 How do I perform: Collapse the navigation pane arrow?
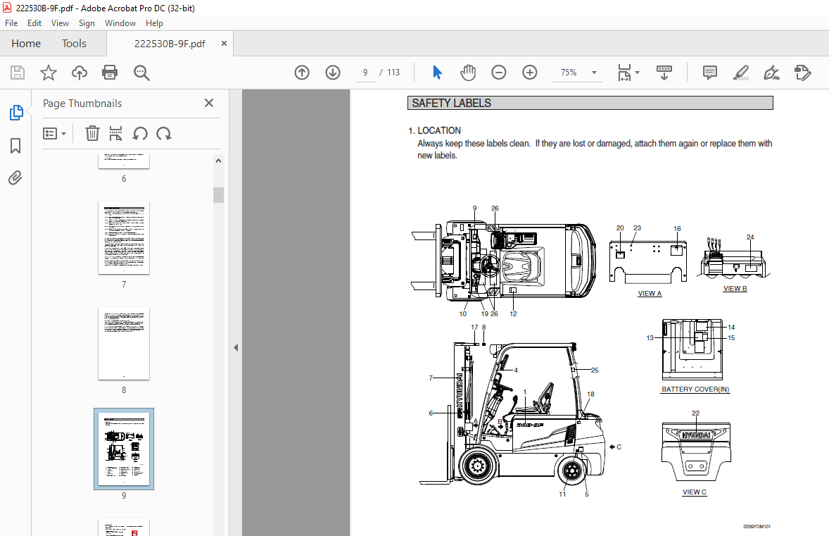(x=236, y=348)
